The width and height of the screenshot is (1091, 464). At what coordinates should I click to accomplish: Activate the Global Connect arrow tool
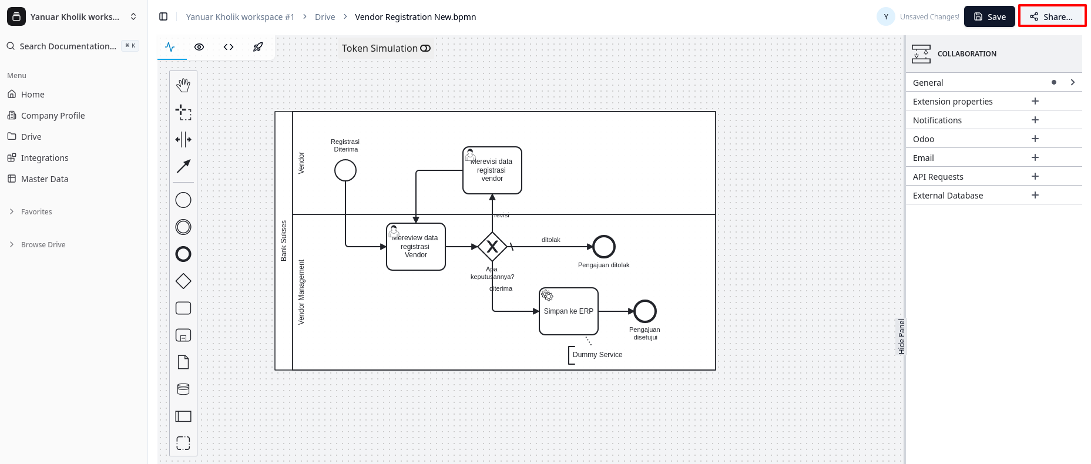(183, 166)
